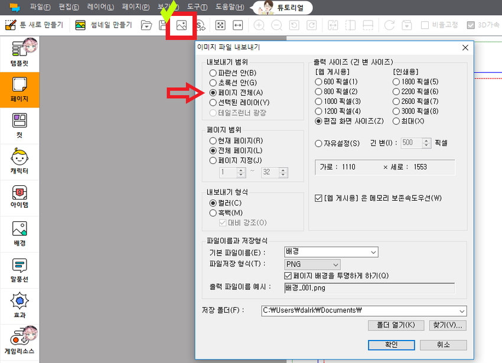This screenshot has width=502, height=363.
Task: Click the 출력 파일이름 예시 field
Action: pos(369,288)
